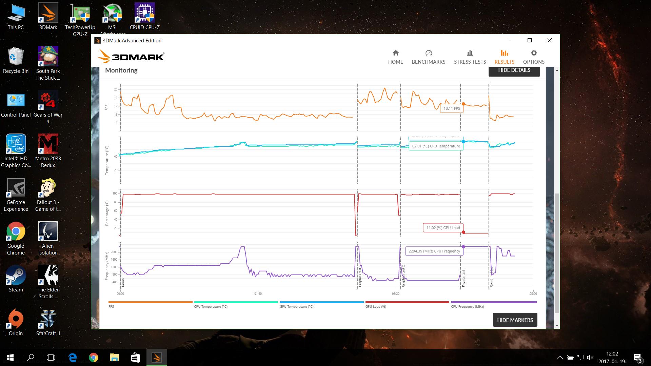The height and width of the screenshot is (366, 651).
Task: Toggle GPU Temperature legend swatch
Action: tap(321, 302)
